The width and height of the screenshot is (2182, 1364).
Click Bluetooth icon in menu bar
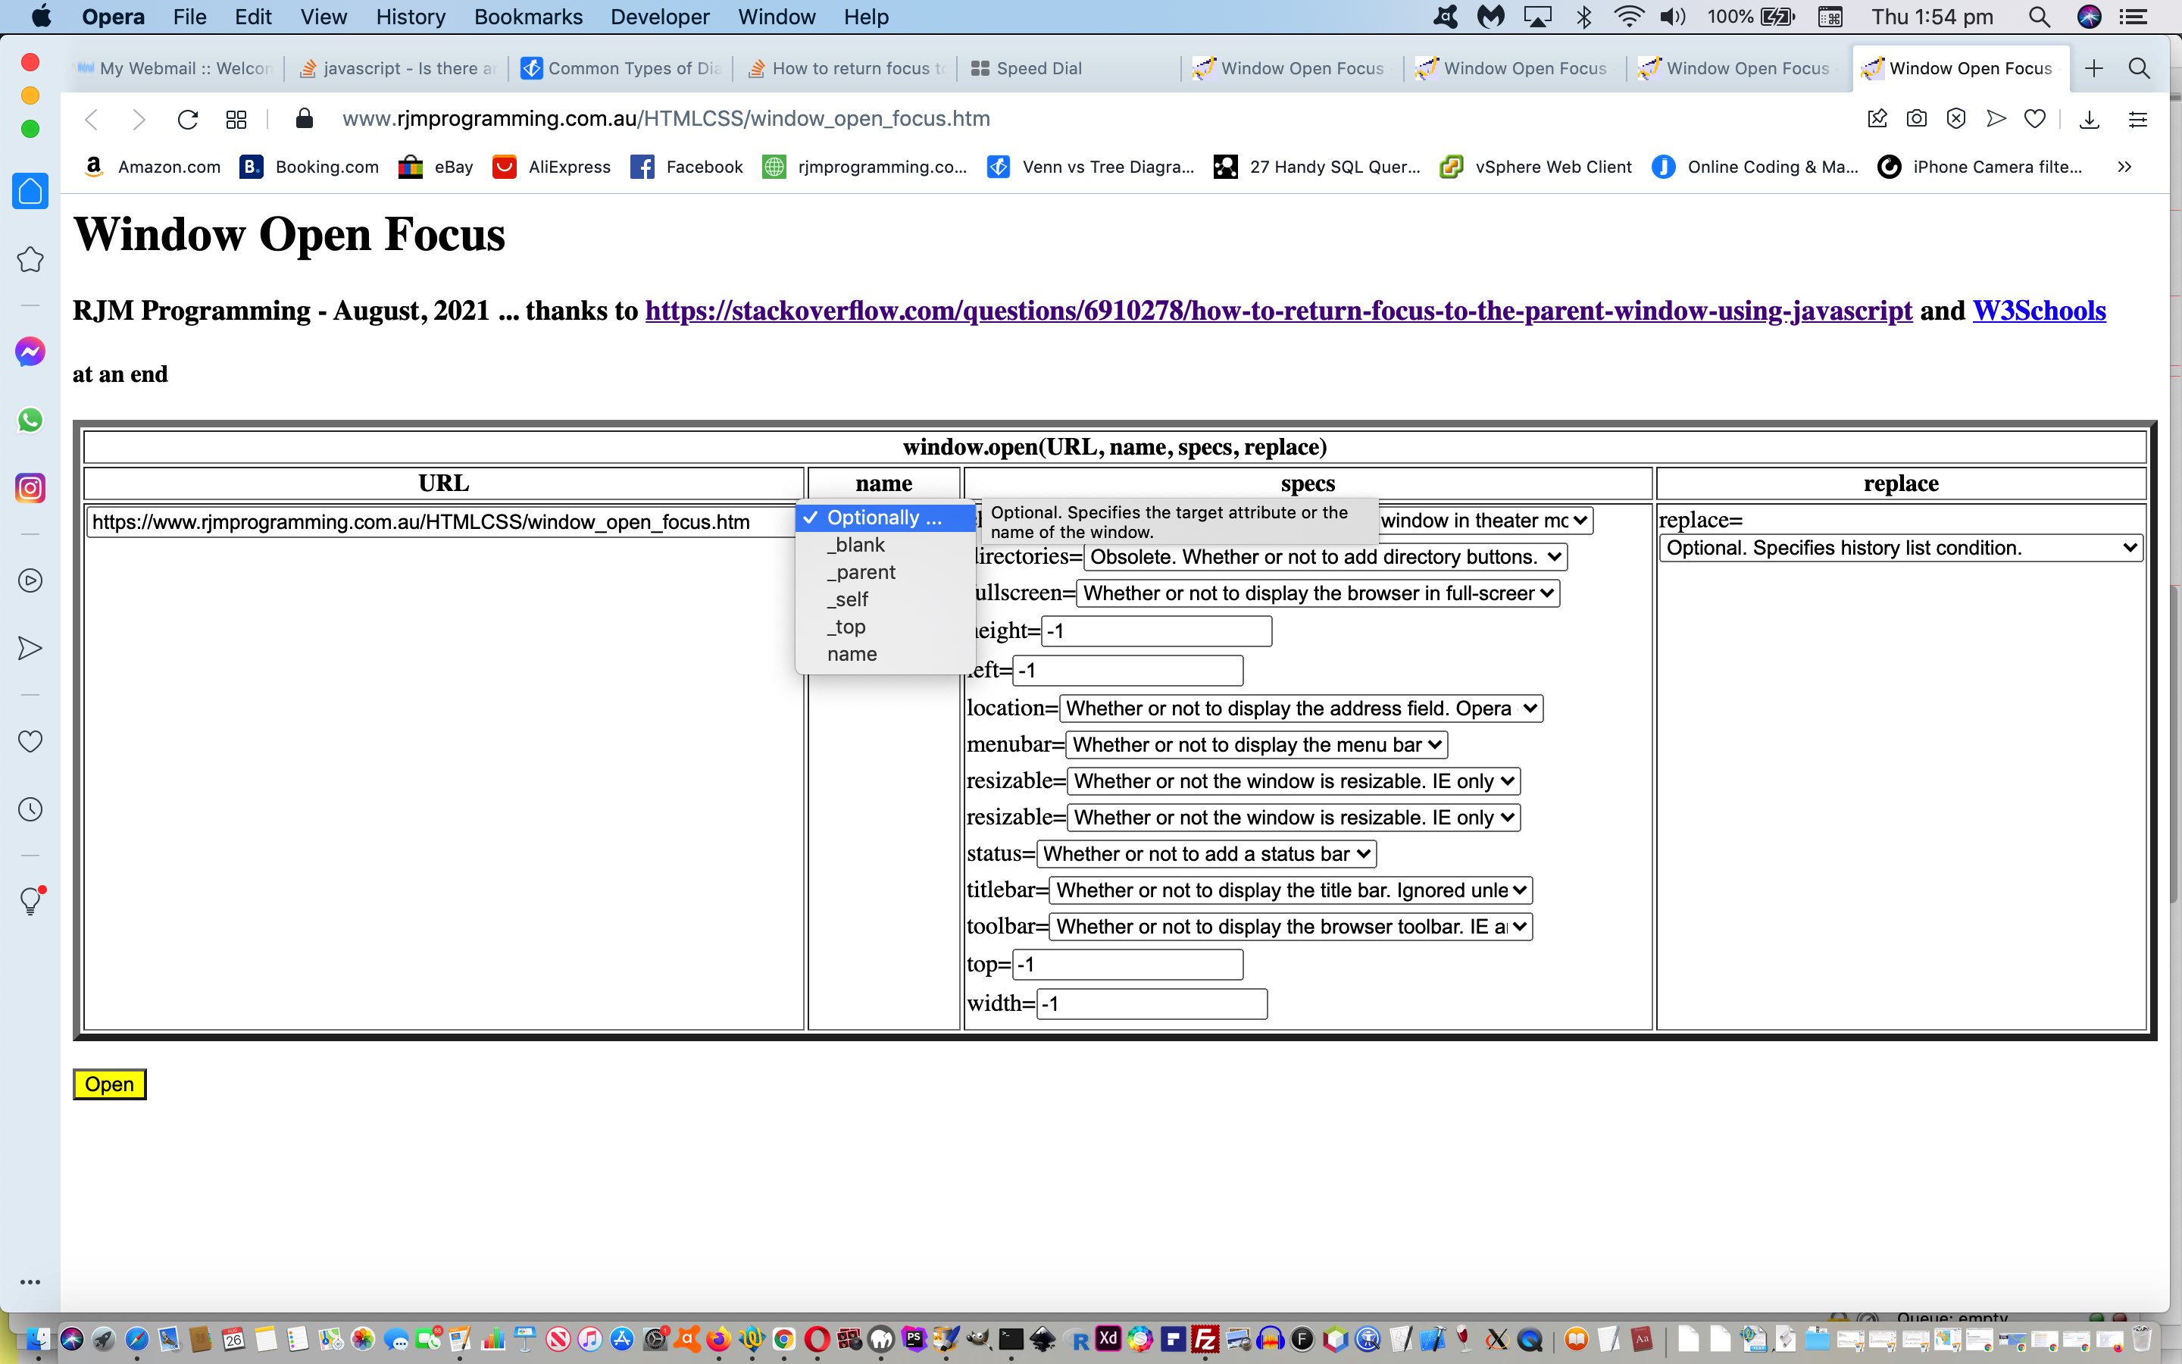[1584, 17]
